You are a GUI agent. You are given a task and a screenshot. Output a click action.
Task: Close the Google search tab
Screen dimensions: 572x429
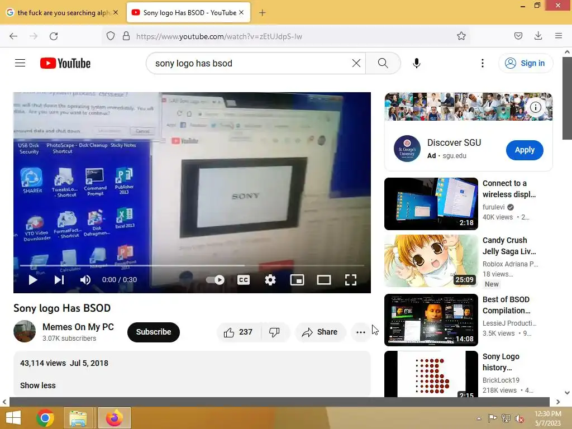116,12
